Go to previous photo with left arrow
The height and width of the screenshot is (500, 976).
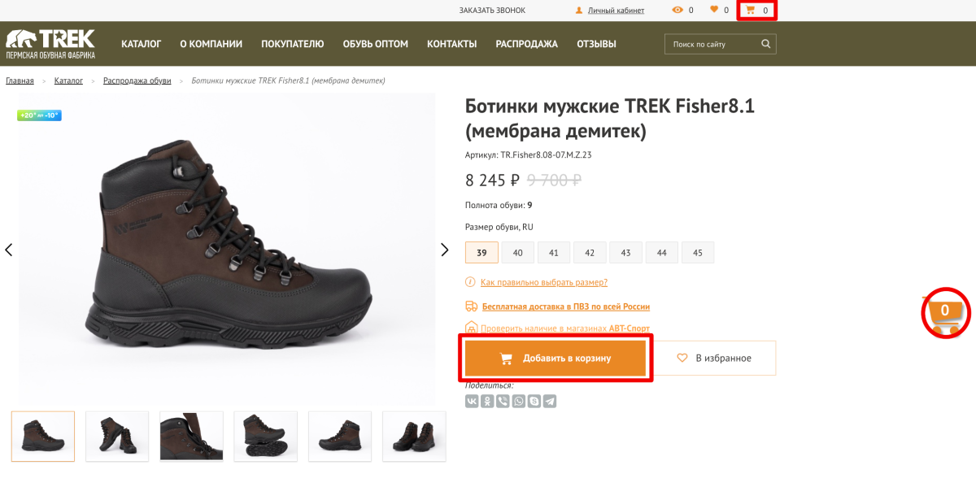point(9,250)
